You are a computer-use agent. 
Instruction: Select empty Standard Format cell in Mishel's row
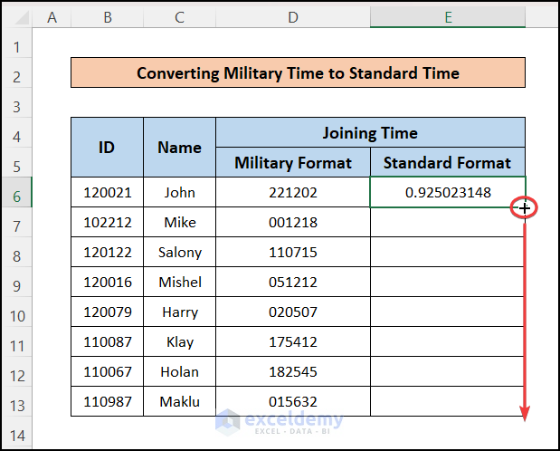point(448,282)
